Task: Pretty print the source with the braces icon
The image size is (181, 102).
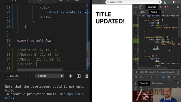Action: (x=136, y=72)
